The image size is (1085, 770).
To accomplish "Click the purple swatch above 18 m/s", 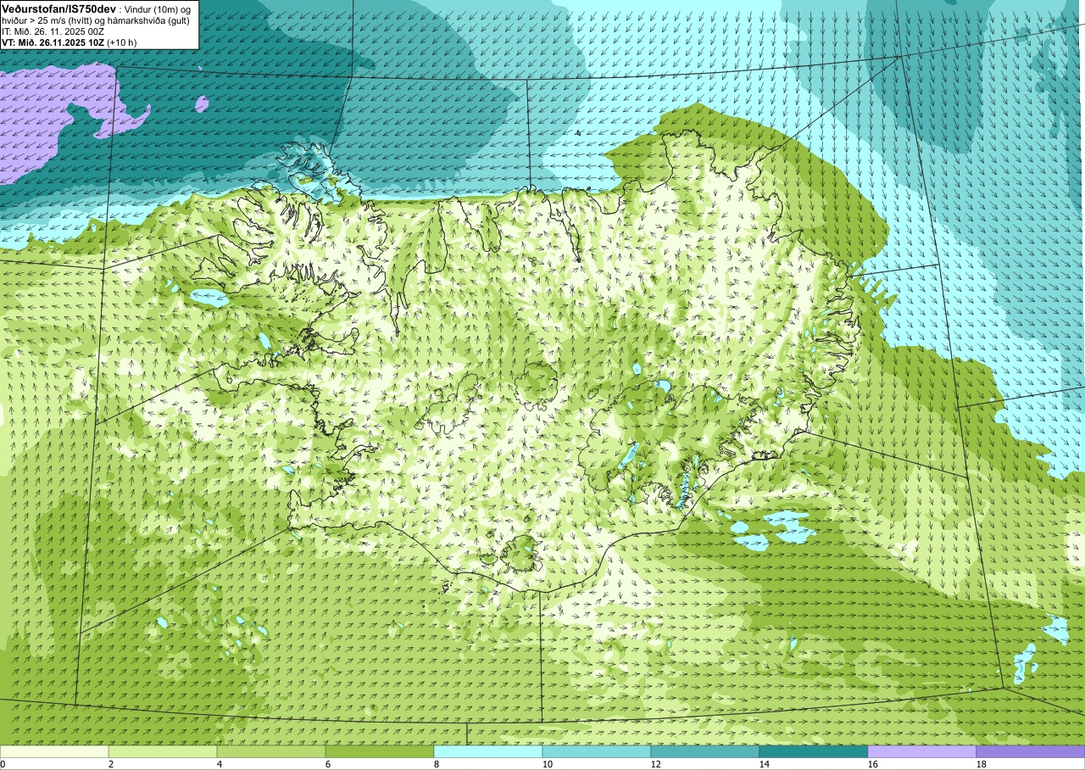I will [x=1031, y=751].
